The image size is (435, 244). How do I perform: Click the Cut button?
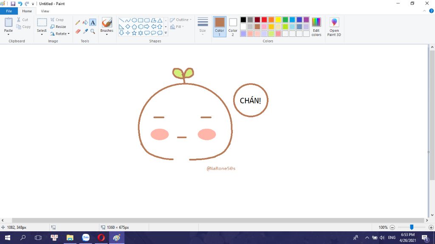click(23, 19)
